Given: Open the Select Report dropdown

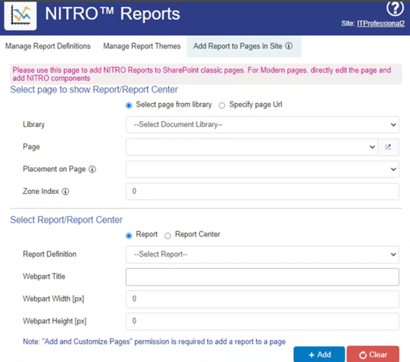Looking at the screenshot, I should click(262, 254).
